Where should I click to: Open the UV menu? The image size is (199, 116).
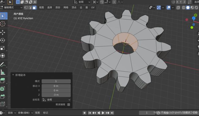point(93,8)
